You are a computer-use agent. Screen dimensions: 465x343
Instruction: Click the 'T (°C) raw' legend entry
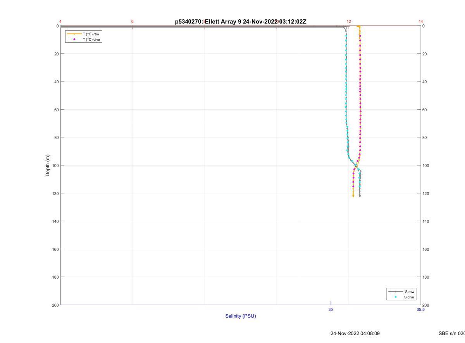point(91,34)
